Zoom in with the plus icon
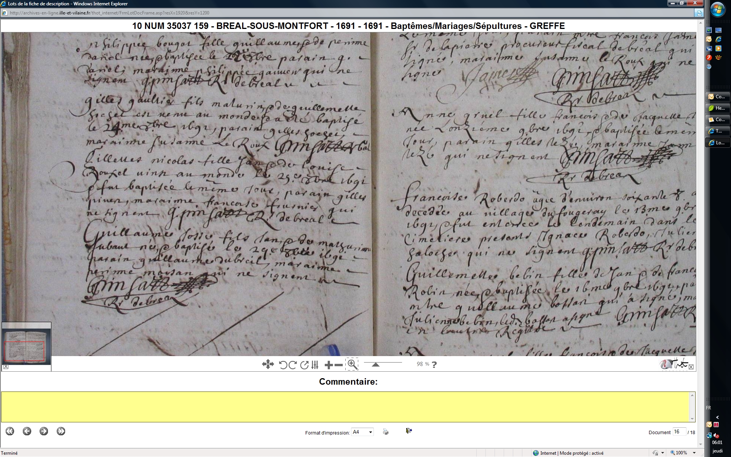 pyautogui.click(x=329, y=365)
